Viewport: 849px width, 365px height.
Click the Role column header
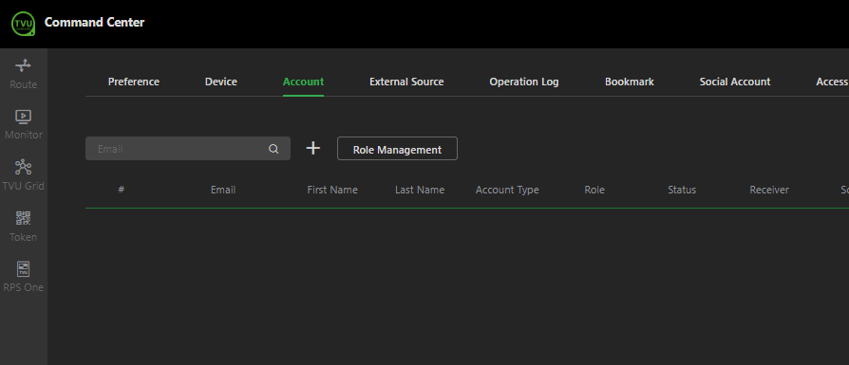click(594, 190)
